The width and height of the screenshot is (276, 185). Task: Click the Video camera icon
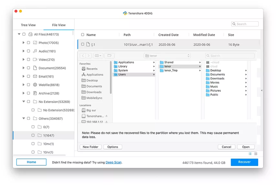pyautogui.click(x=35, y=59)
